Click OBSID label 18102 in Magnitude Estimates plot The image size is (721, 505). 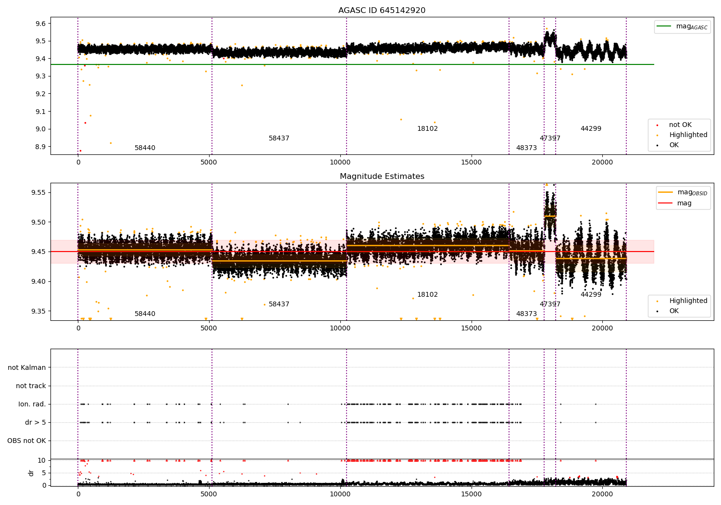[427, 295]
